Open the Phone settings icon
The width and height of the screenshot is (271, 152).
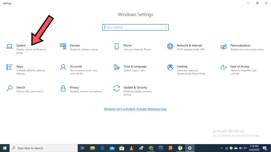[x=117, y=46]
